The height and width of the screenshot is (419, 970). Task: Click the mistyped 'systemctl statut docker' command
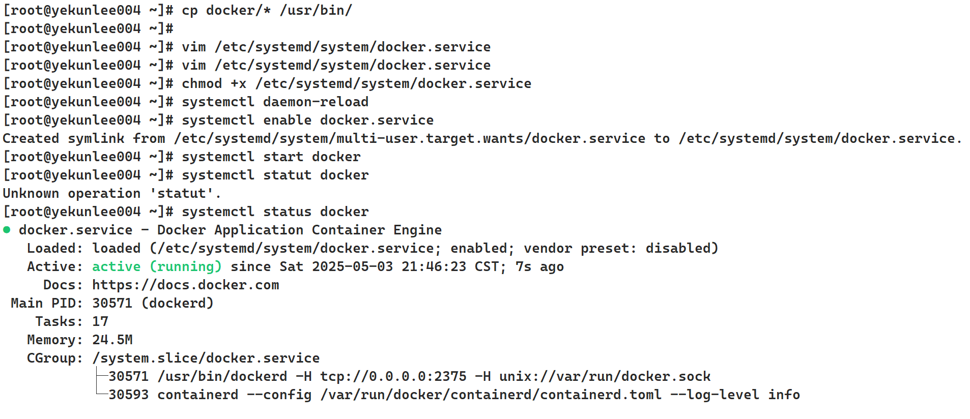[x=275, y=175]
